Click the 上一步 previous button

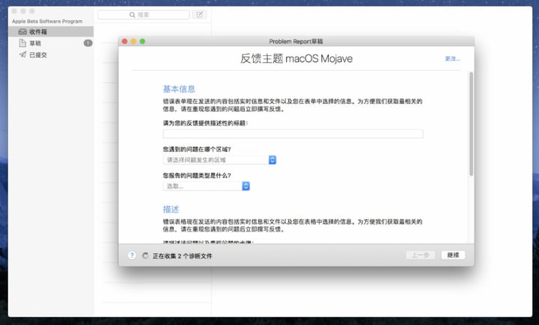[421, 255]
